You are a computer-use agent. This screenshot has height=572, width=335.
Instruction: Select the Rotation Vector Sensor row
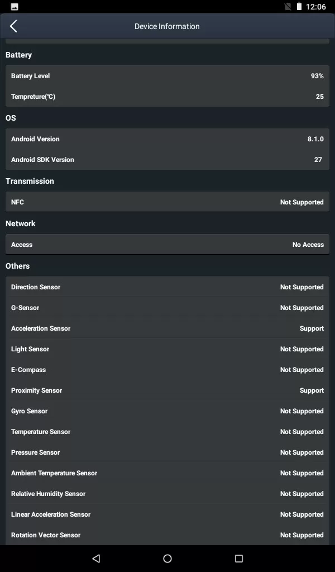tap(167, 535)
